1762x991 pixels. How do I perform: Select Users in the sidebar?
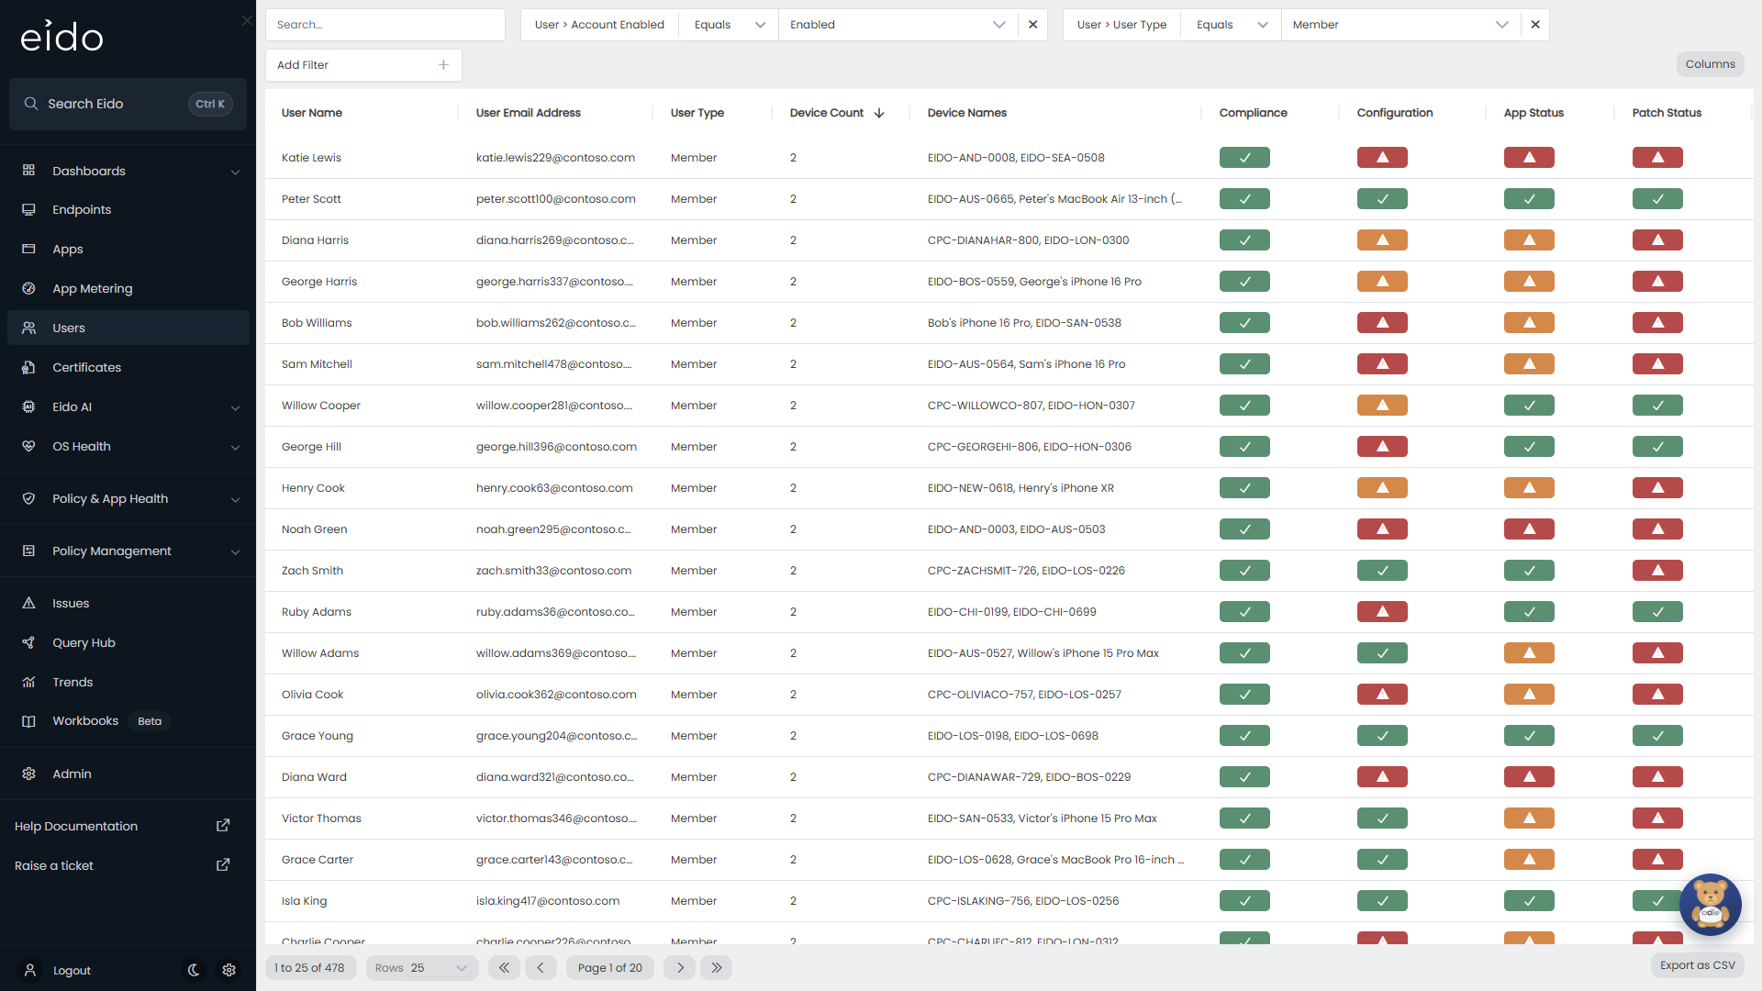(128, 328)
